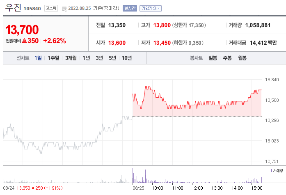
Task: Click the 13,840 price axis label
Action: click(x=272, y=80)
